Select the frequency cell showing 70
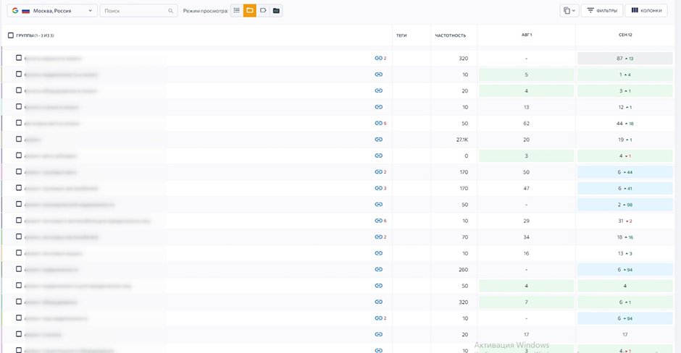Viewport: 681px width, 353px height. (x=454, y=237)
